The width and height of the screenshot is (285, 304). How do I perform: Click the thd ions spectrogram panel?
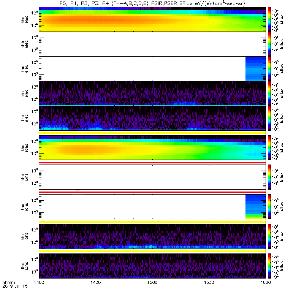(x=152, y=236)
